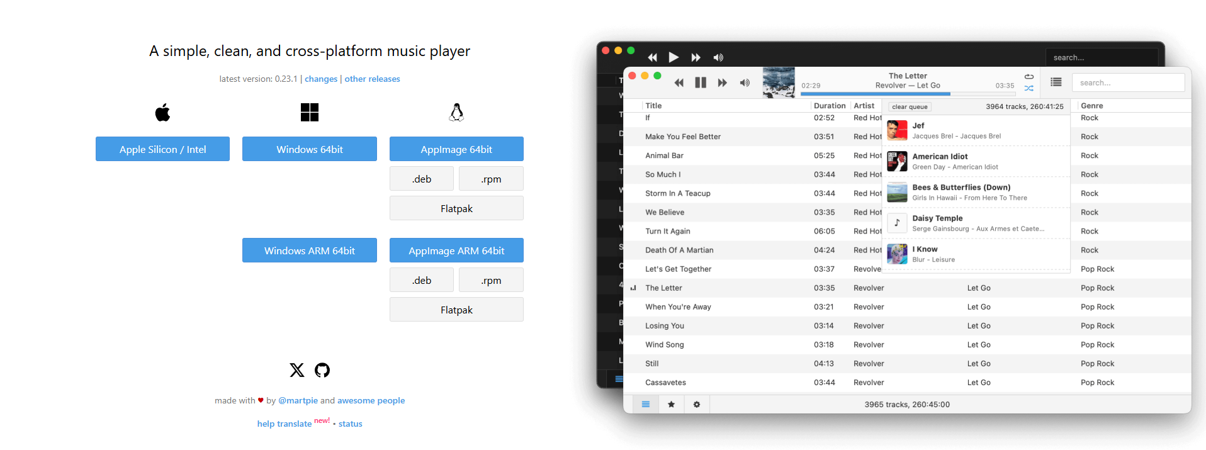Pause playback with the pause button

700,83
